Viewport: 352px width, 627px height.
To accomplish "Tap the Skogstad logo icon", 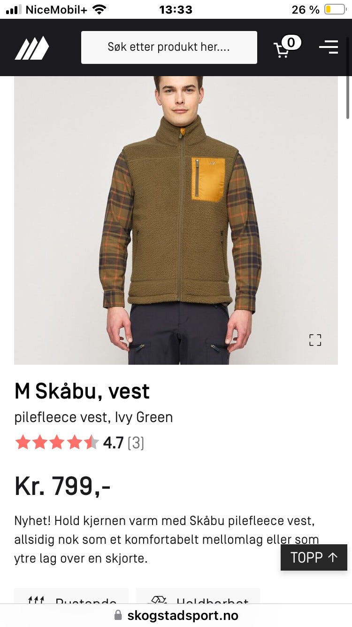I will (32, 47).
